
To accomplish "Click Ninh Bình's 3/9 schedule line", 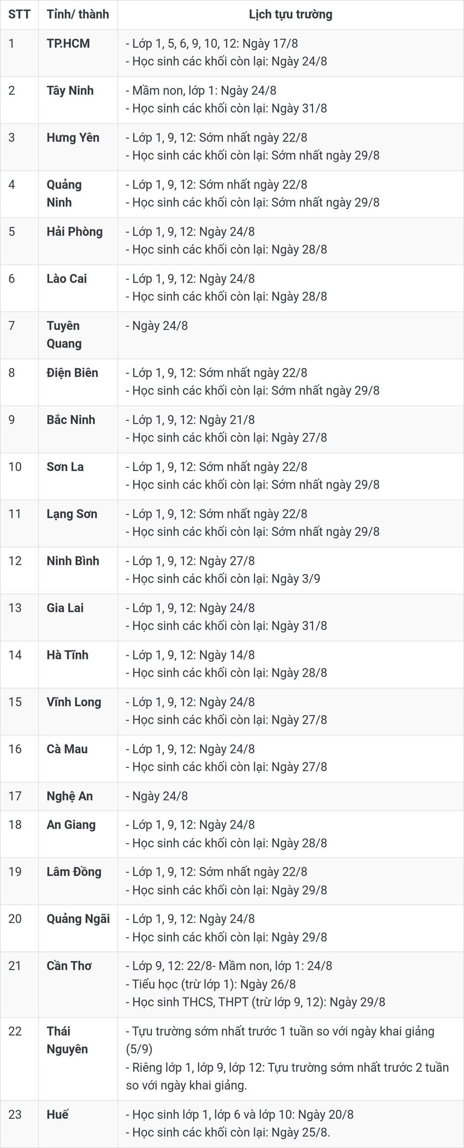I will pyautogui.click(x=223, y=579).
